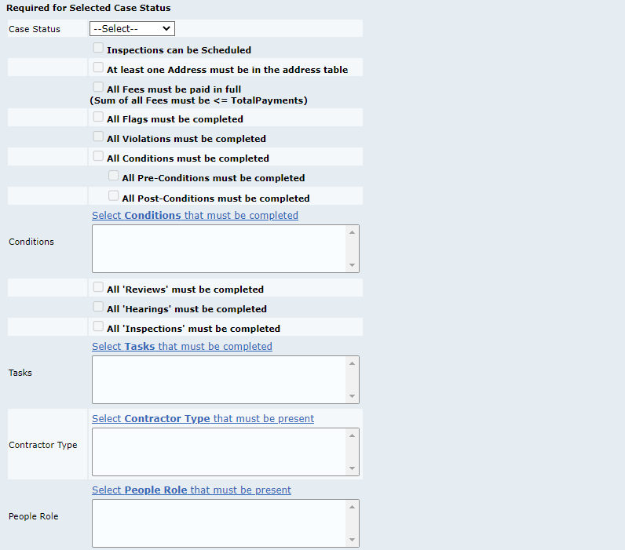
Task: Open Select Tasks that must be completed link
Action: click(x=181, y=347)
